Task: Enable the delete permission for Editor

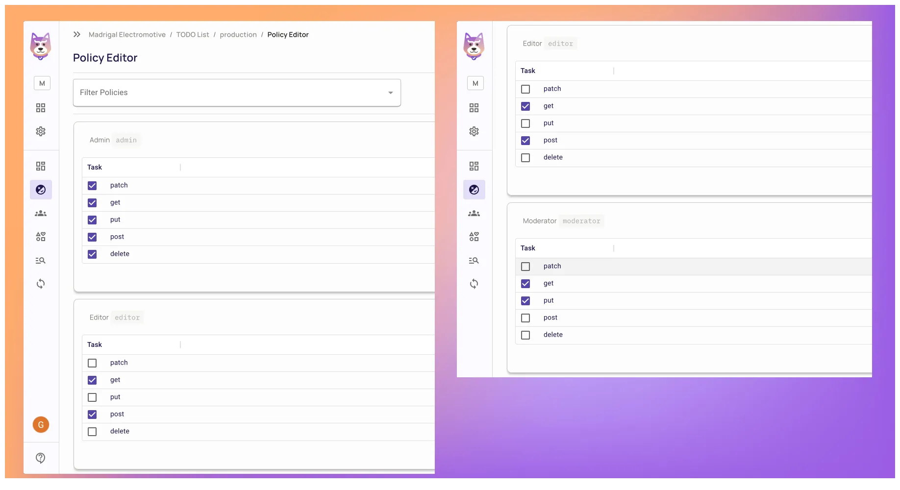Action: pos(92,432)
